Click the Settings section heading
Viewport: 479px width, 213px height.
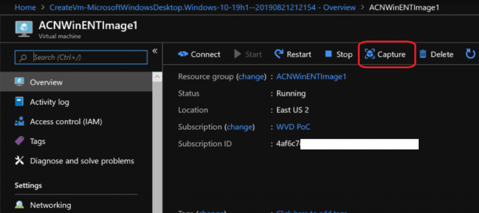[29, 185]
